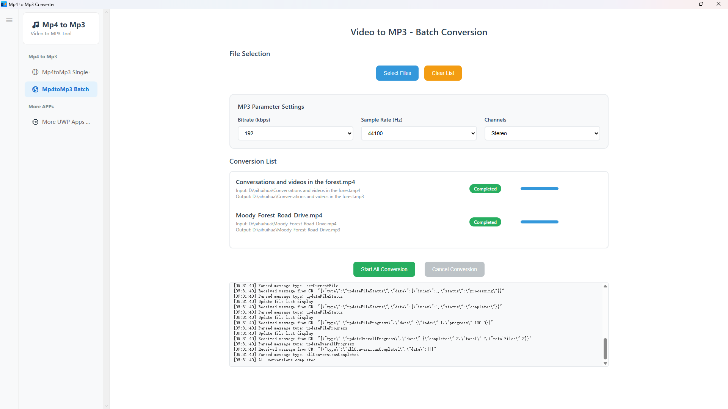Click the globe icon on Mp4toMp3 Batch
Viewport: 728px width, 409px height.
[x=35, y=89]
